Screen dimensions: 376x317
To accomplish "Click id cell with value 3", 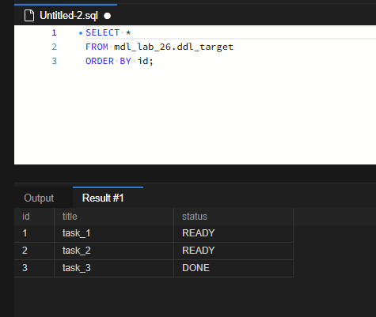I will point(34,268).
